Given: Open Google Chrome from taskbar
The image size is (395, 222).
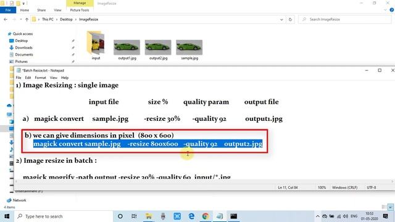Looking at the screenshot, I should point(206,216).
